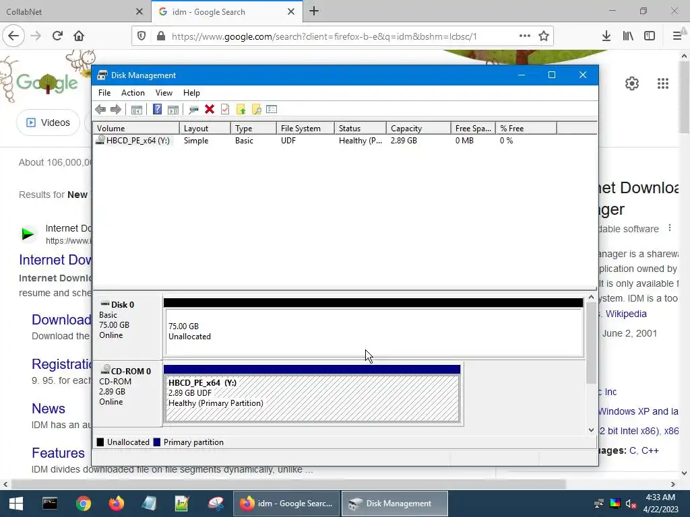Sort by the Layout column header
This screenshot has width=690, height=517.
(205, 129)
